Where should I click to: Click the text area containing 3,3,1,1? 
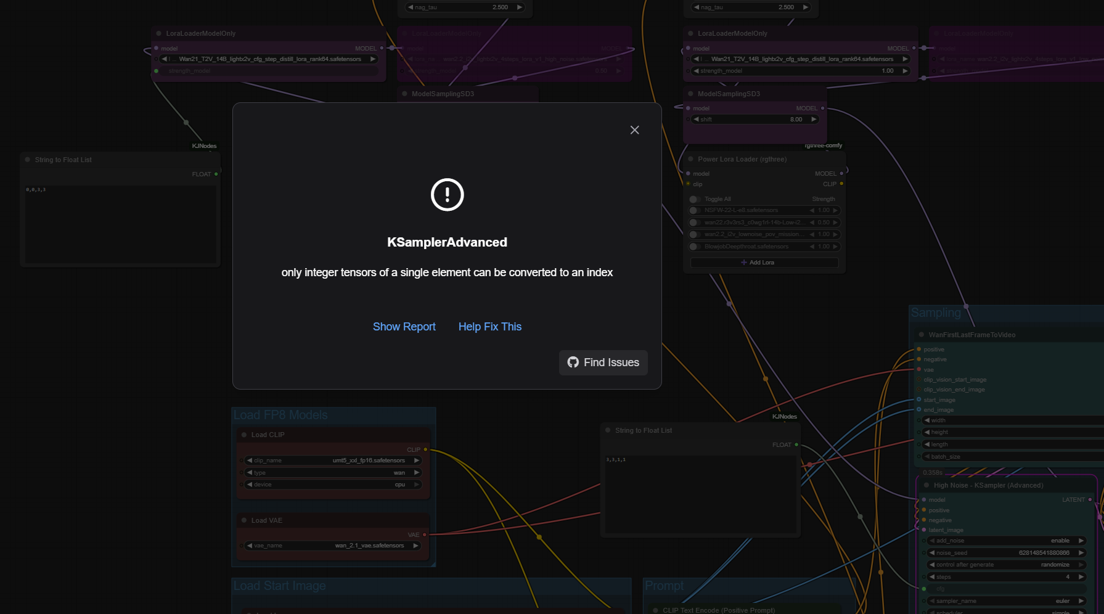pos(700,494)
